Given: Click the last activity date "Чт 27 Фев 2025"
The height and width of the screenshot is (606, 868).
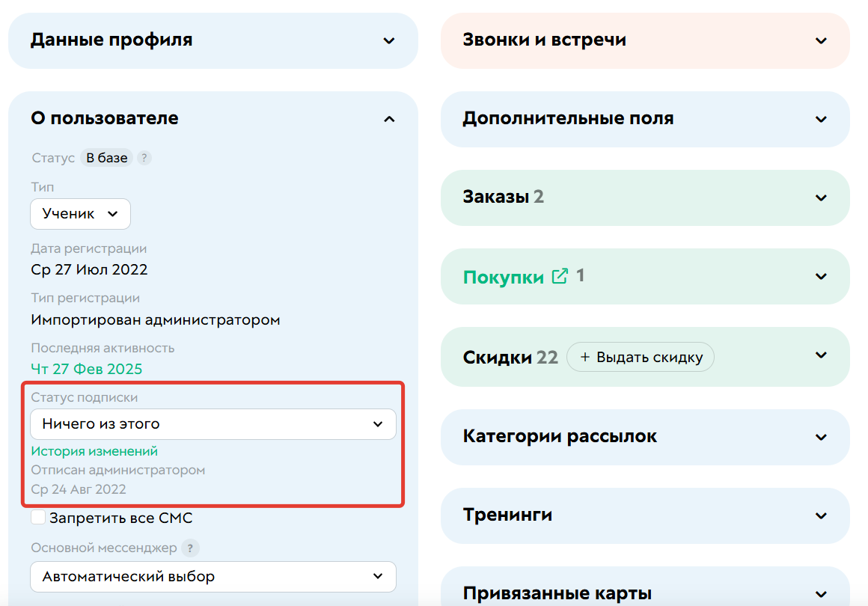Looking at the screenshot, I should tap(86, 369).
